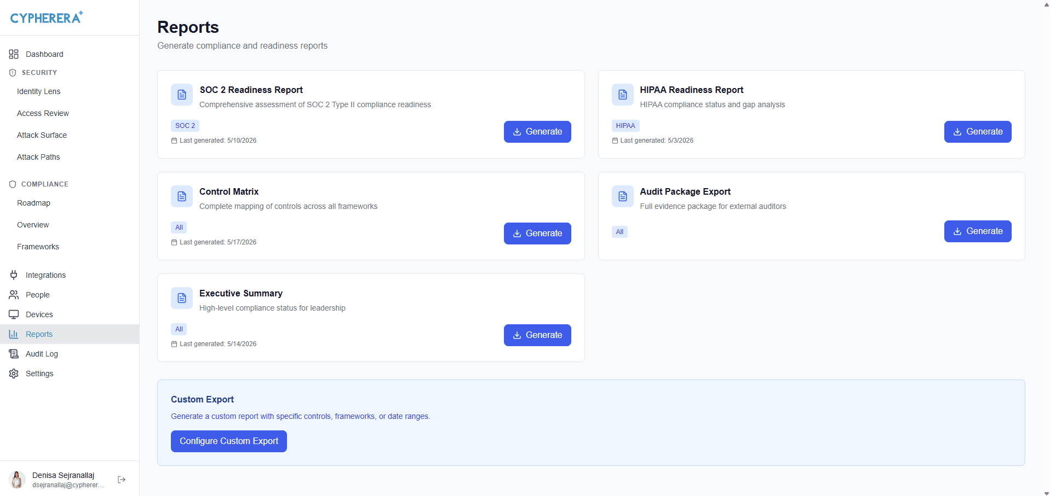The width and height of the screenshot is (1050, 496).
Task: Click the Denisa Sejranallaj user name
Action: point(63,475)
